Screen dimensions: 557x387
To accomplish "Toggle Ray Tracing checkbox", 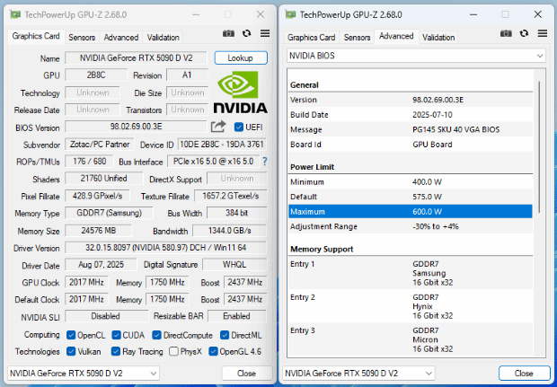I will pyautogui.click(x=116, y=351).
